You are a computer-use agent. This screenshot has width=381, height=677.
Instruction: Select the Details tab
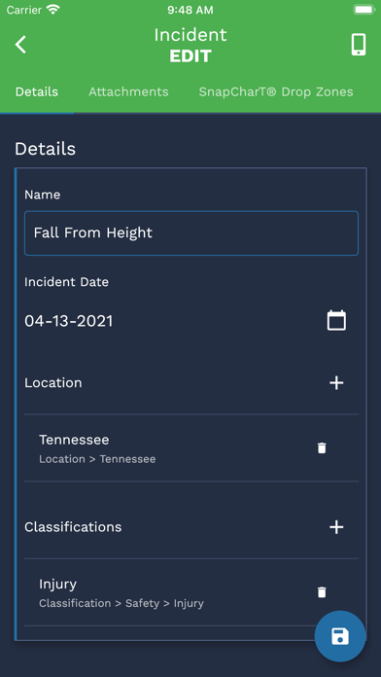pyautogui.click(x=37, y=92)
